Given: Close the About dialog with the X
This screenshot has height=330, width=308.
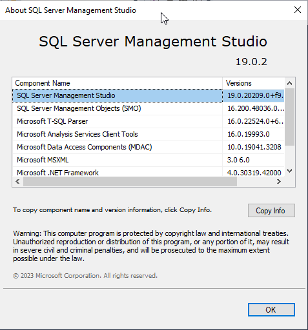Looking at the screenshot, I should (x=298, y=10).
